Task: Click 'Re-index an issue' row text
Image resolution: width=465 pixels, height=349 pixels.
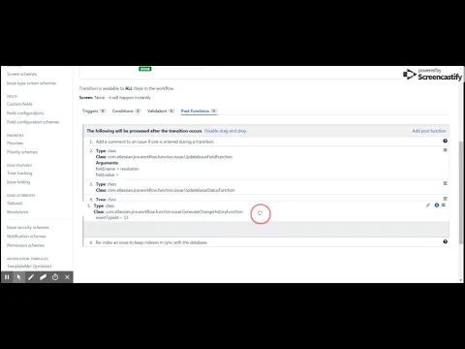Action: [151, 242]
